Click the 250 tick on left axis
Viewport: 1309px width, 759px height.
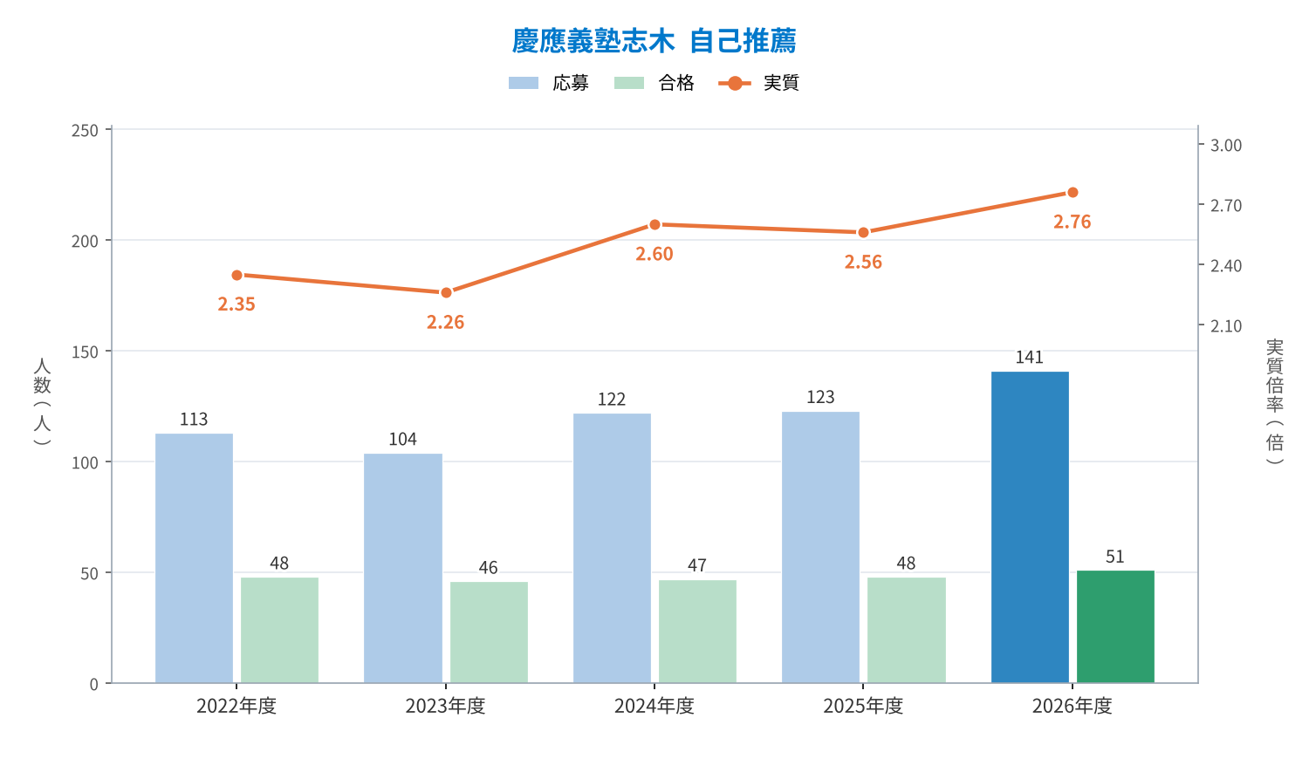[x=85, y=130]
